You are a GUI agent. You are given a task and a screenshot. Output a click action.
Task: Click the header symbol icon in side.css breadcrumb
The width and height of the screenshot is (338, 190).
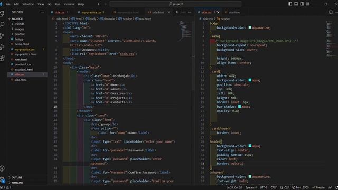tap(218, 19)
